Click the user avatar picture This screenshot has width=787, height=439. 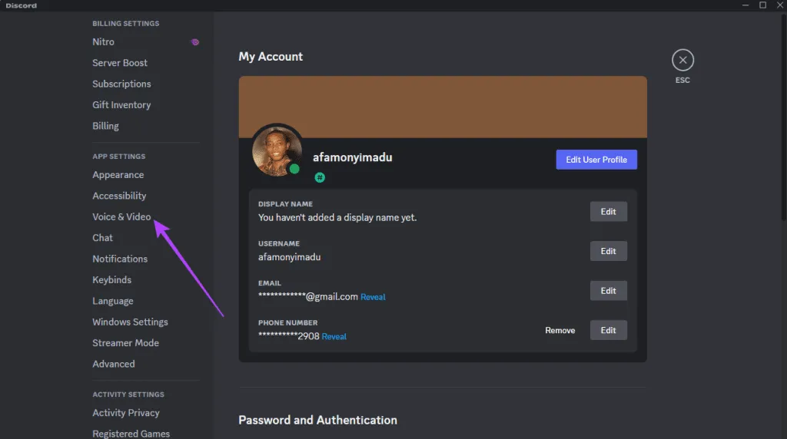[277, 150]
